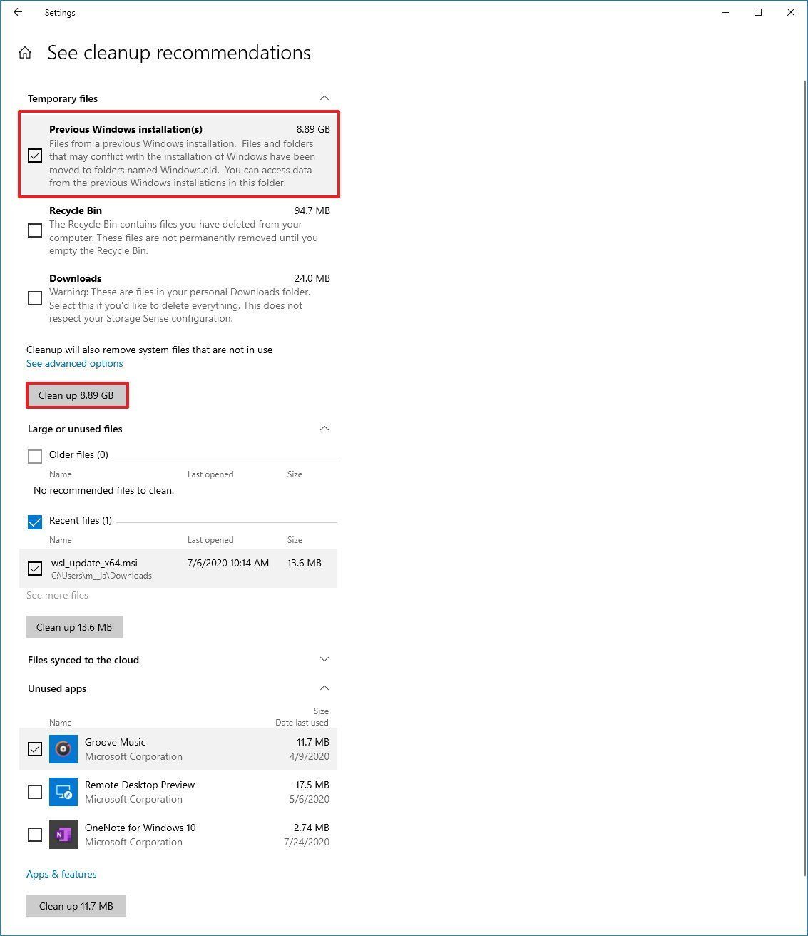Click the 24.0 MB Downloads size

pos(312,278)
